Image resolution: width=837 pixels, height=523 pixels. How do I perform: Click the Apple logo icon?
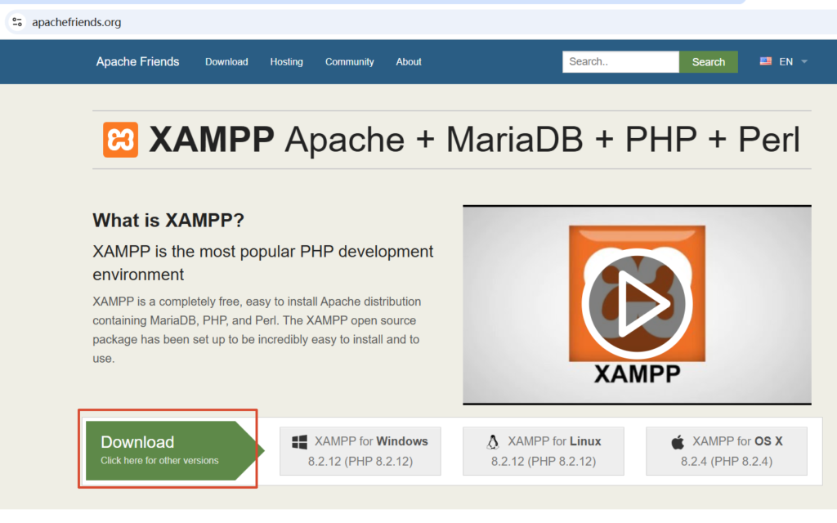[678, 442]
